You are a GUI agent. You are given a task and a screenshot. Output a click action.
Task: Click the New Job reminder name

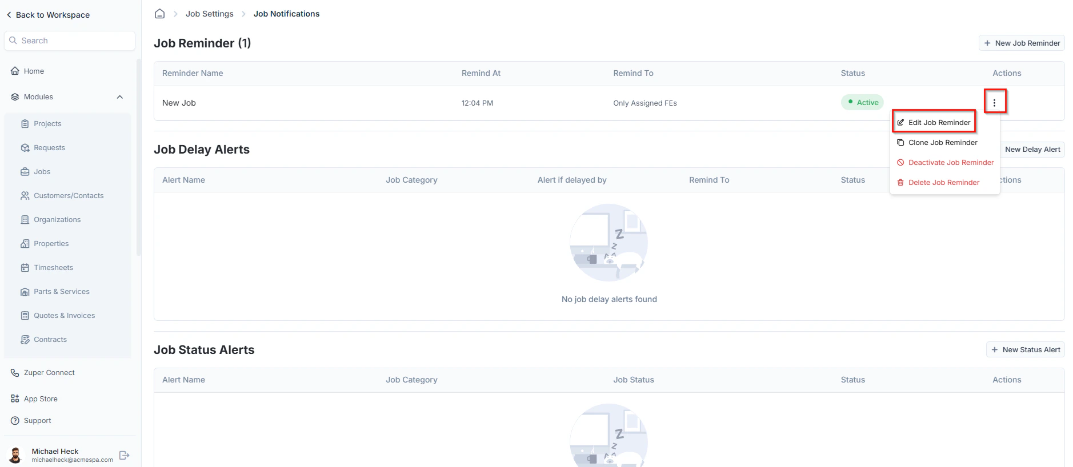coord(179,103)
